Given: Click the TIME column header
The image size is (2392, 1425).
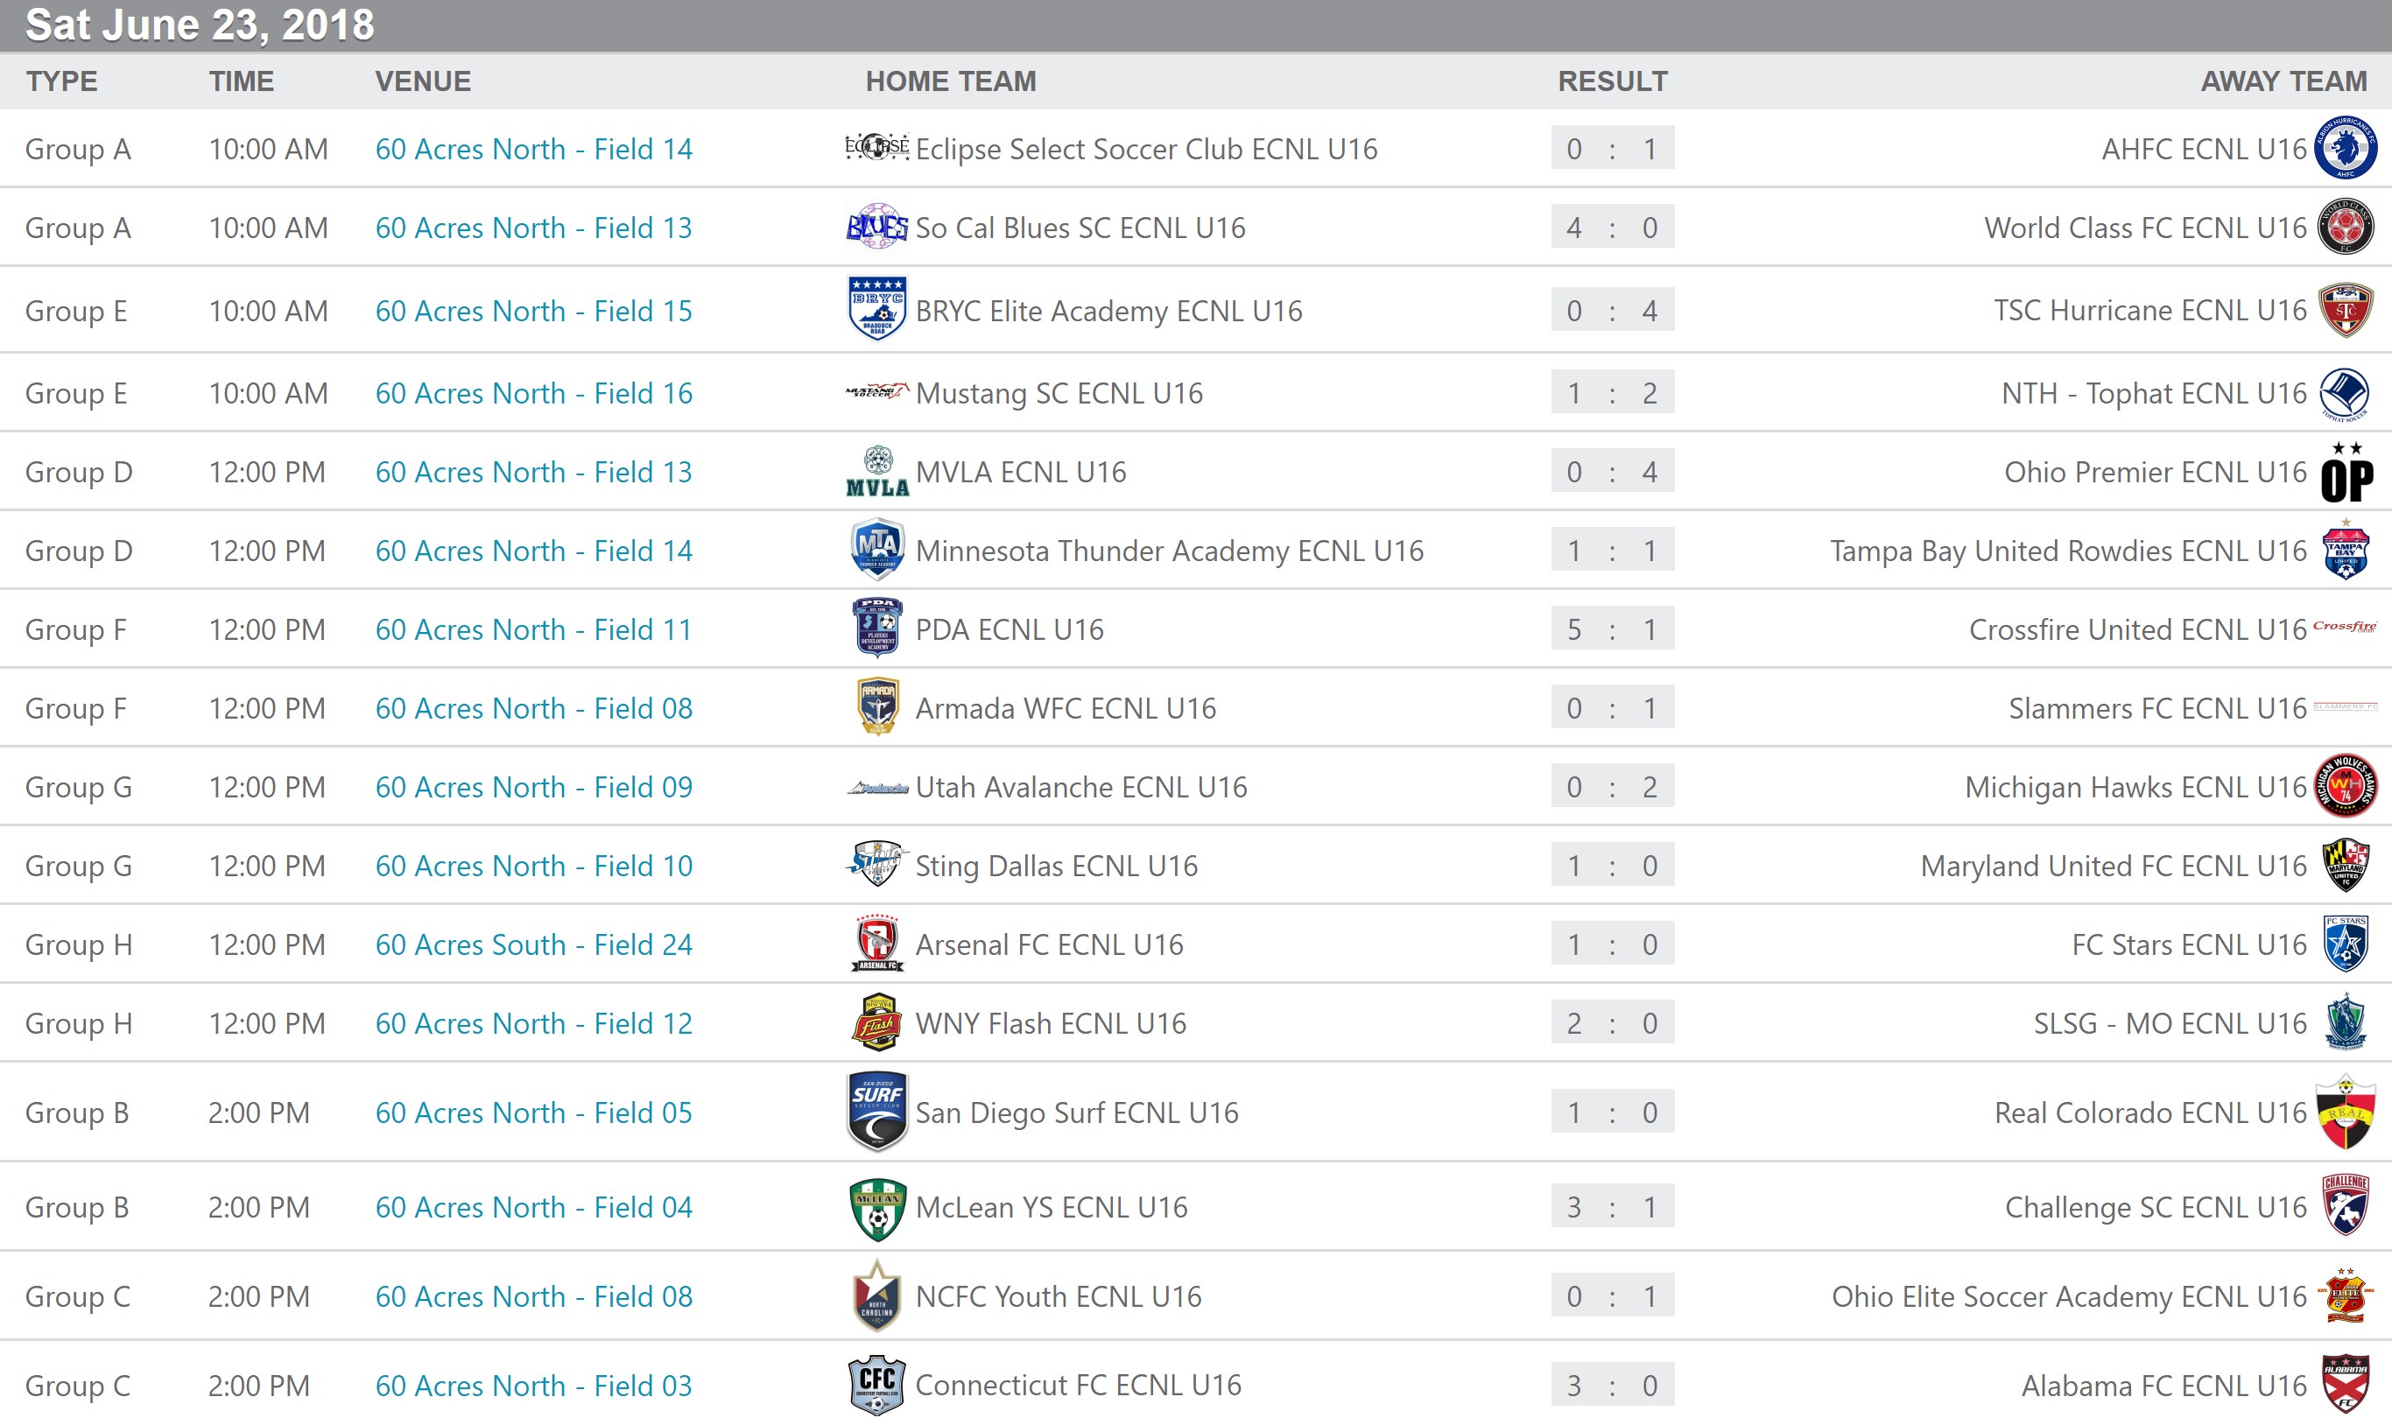Looking at the screenshot, I should click(x=241, y=81).
